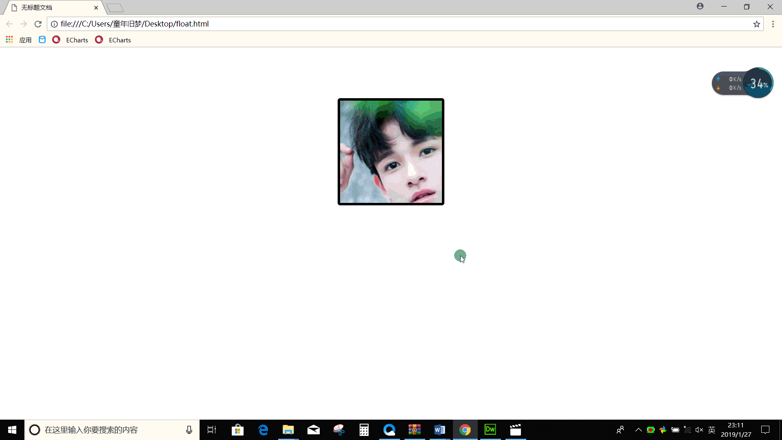Image resolution: width=782 pixels, height=440 pixels.
Task: Toggle muted volume icon in tray
Action: (699, 430)
